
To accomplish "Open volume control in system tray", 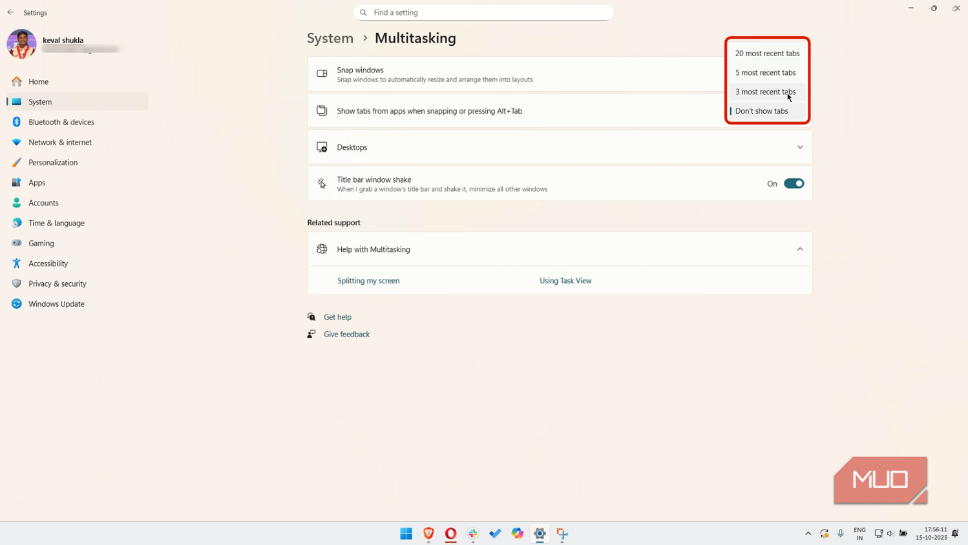I will [x=890, y=533].
